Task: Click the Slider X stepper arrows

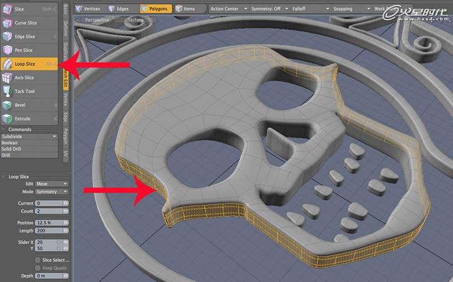Action: pos(66,242)
